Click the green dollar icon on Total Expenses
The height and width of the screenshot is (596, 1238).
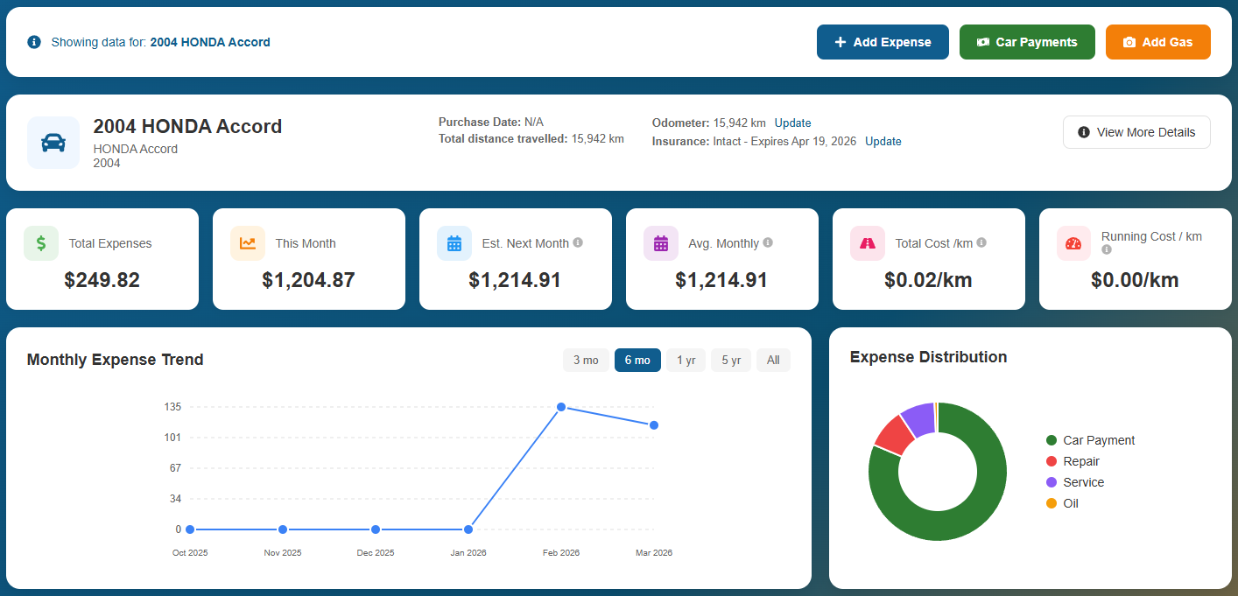(41, 243)
